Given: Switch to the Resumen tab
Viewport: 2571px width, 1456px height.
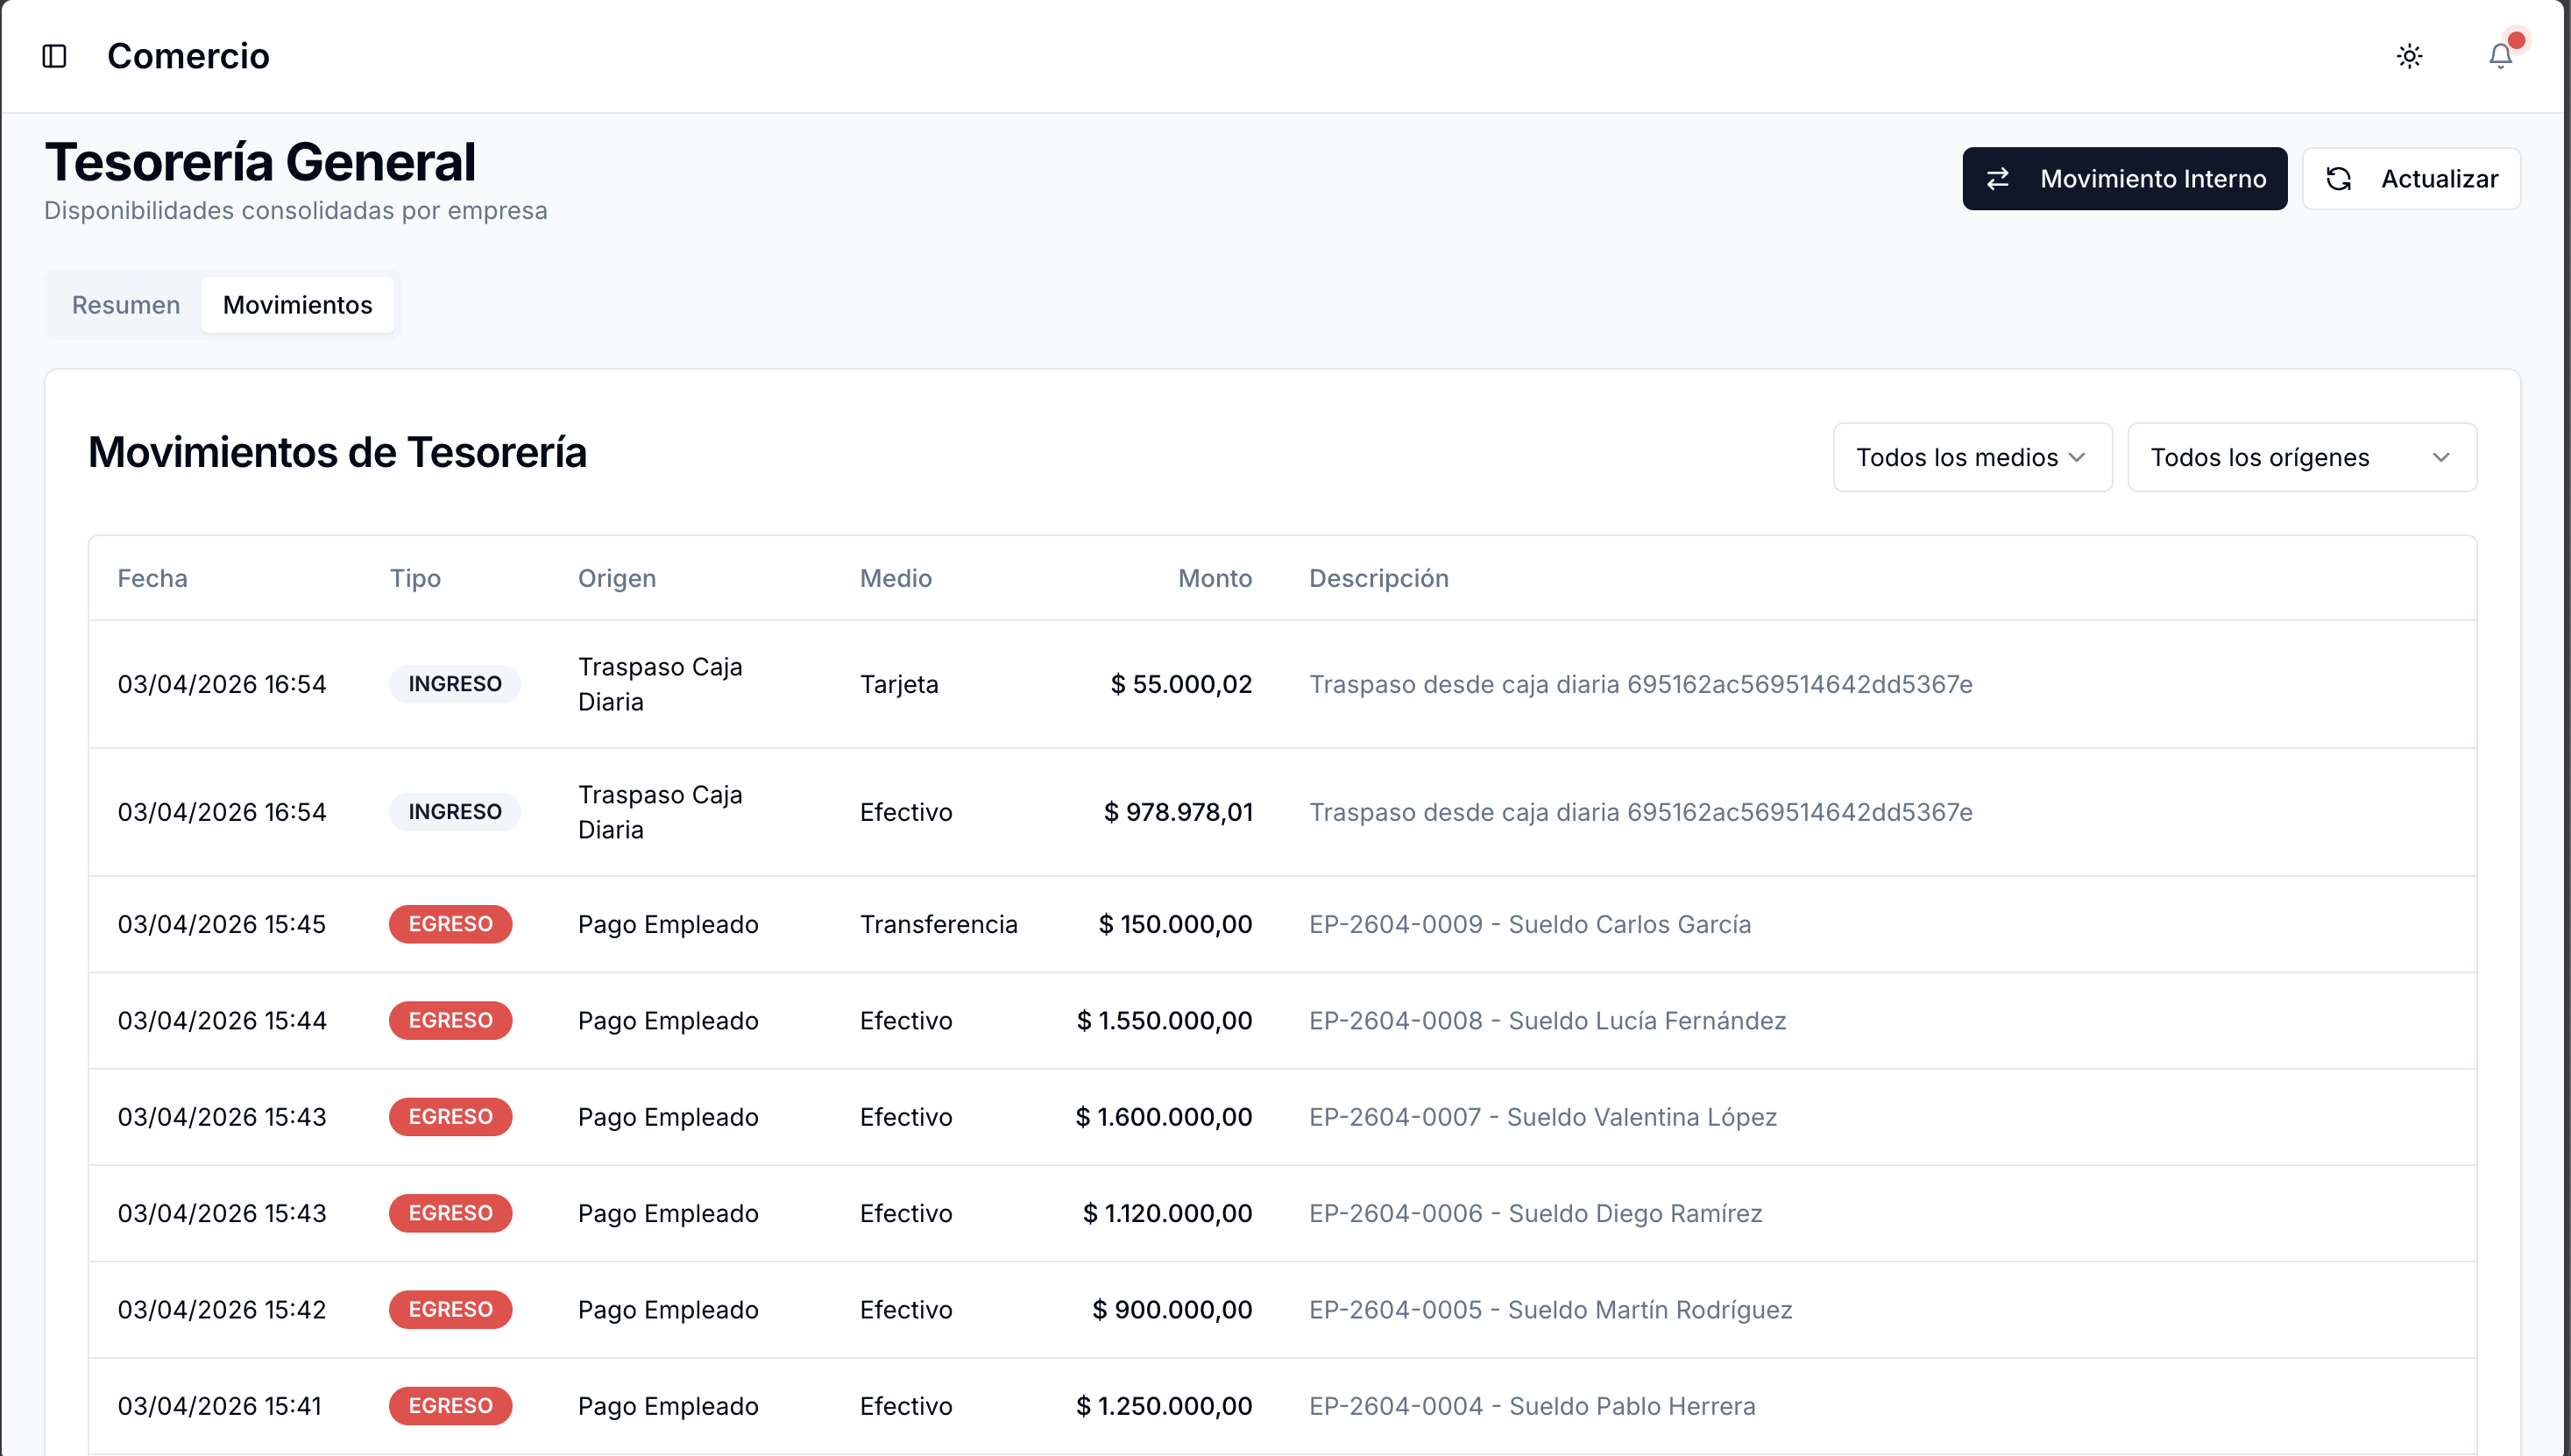Looking at the screenshot, I should point(126,305).
